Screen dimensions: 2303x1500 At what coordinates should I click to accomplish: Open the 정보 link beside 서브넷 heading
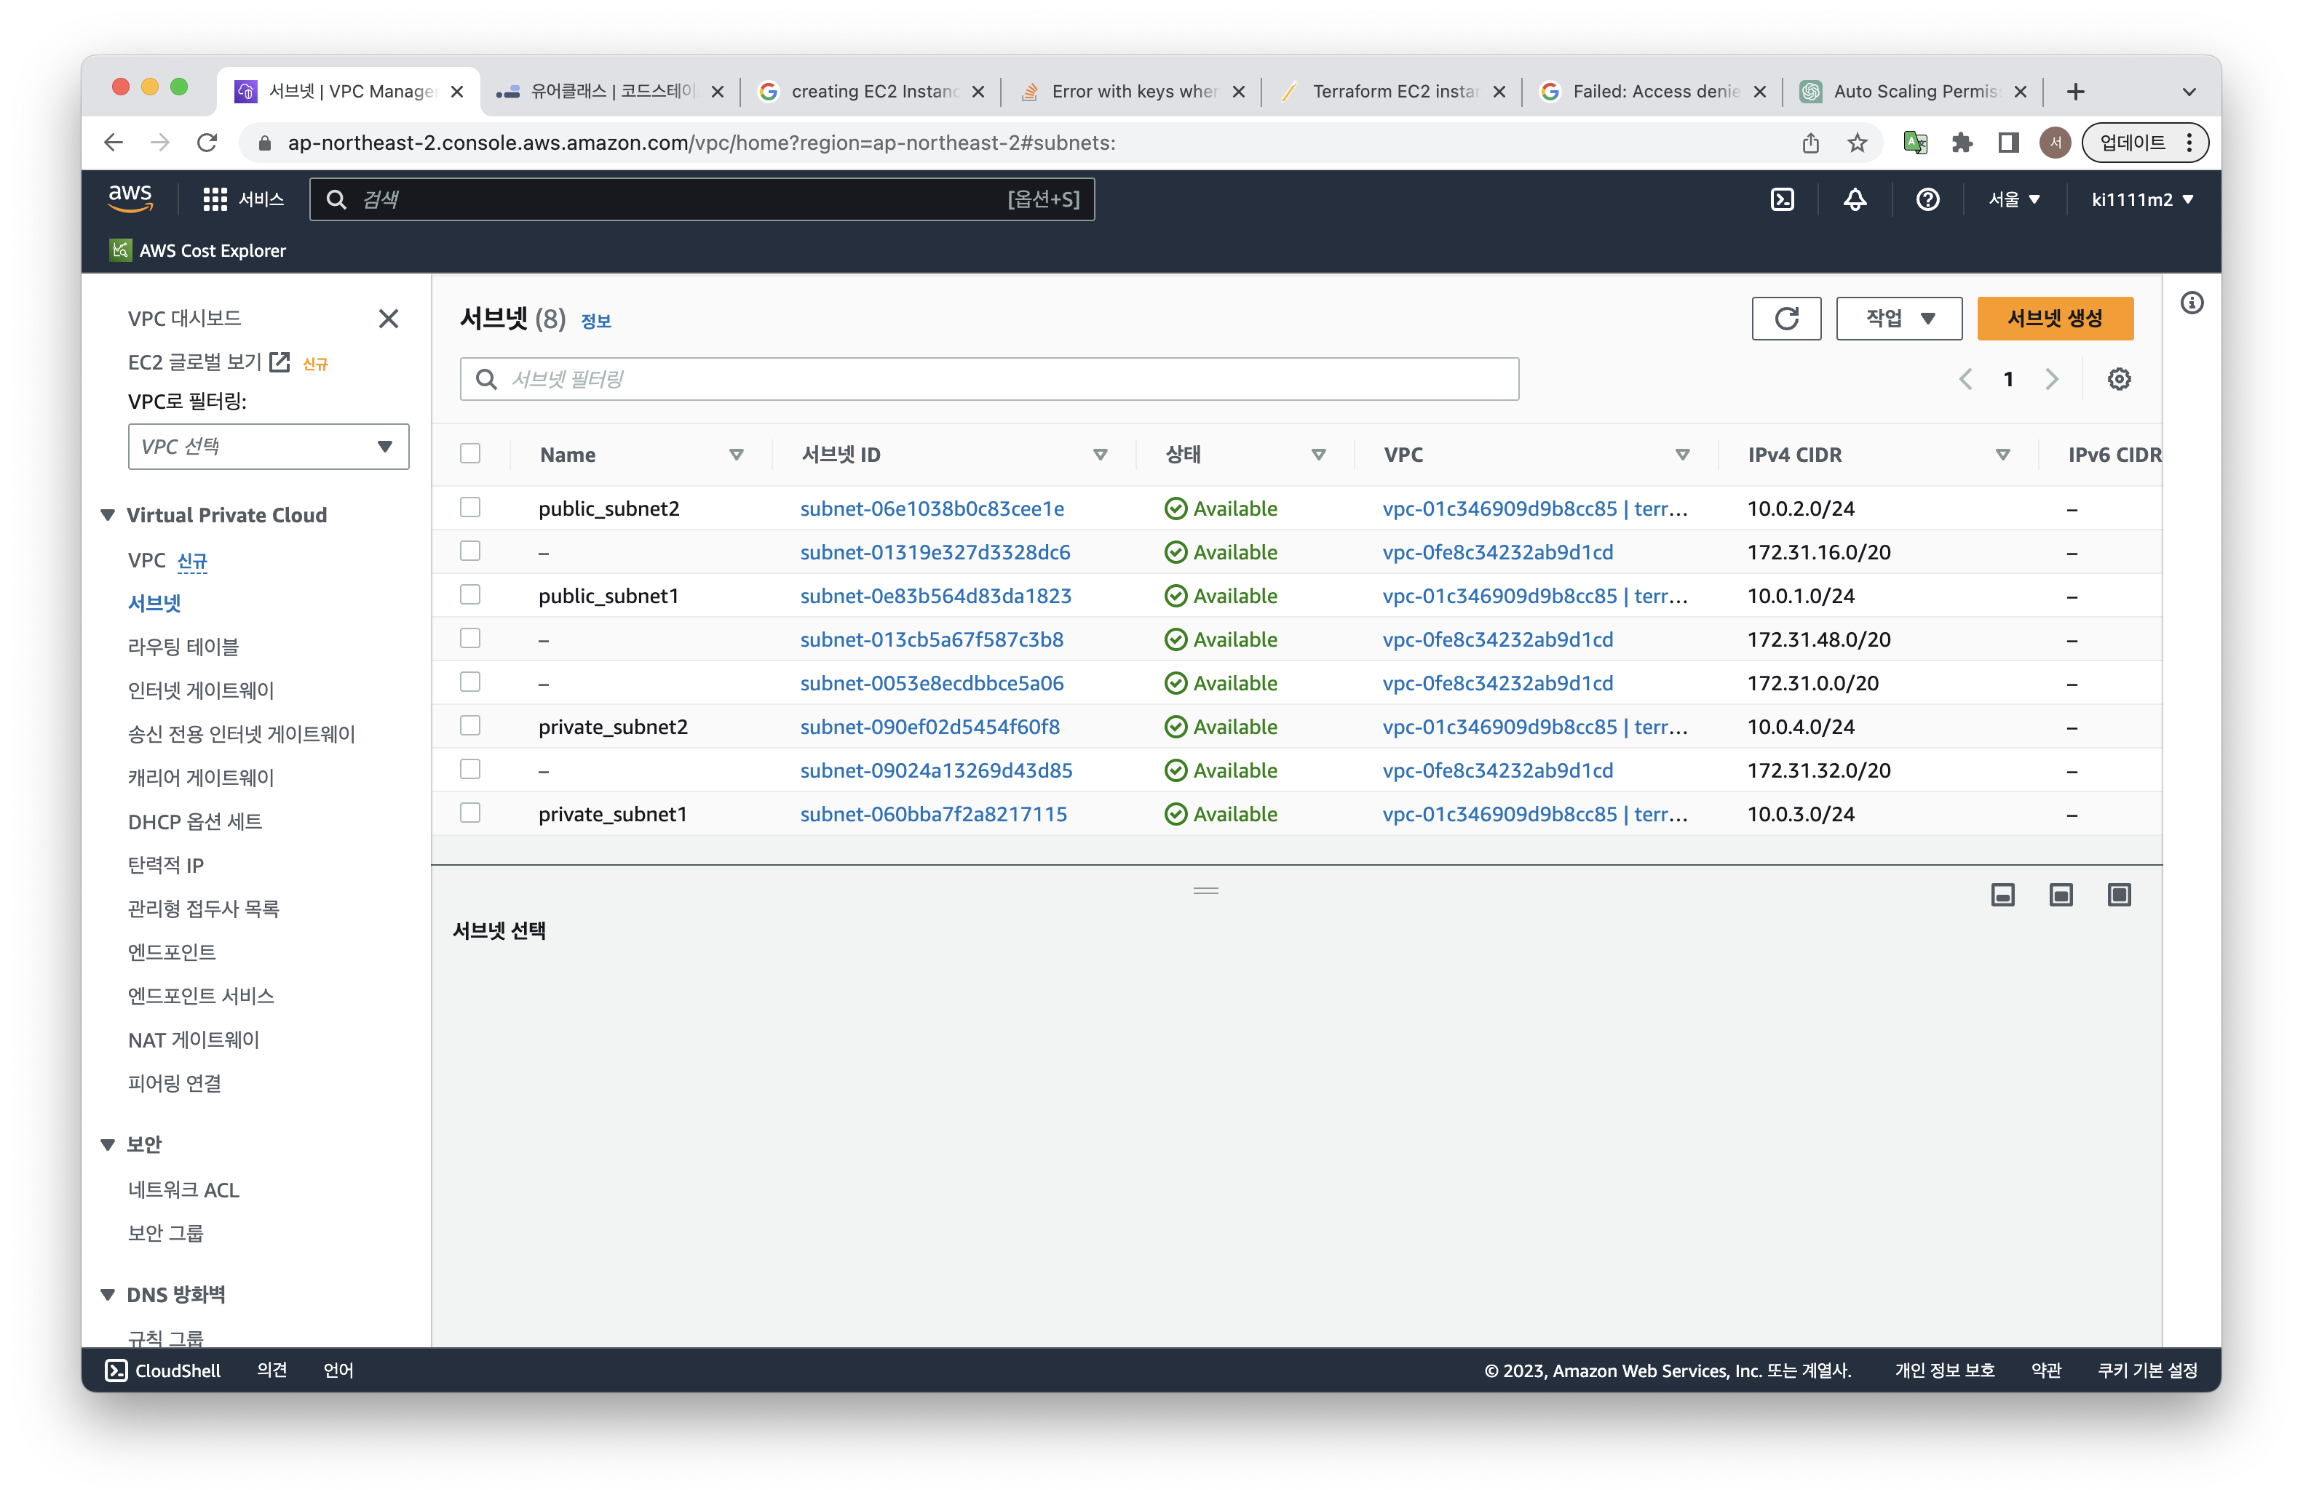[596, 321]
